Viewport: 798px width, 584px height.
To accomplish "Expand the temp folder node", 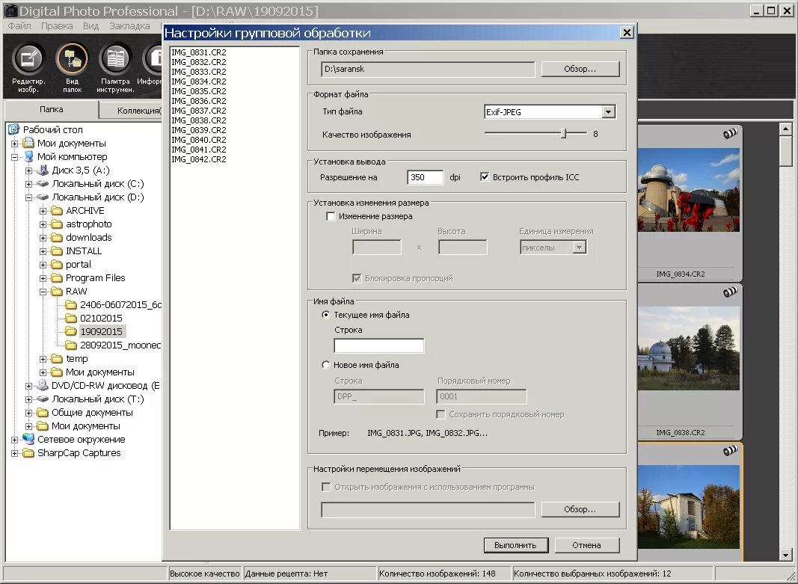I will point(43,359).
